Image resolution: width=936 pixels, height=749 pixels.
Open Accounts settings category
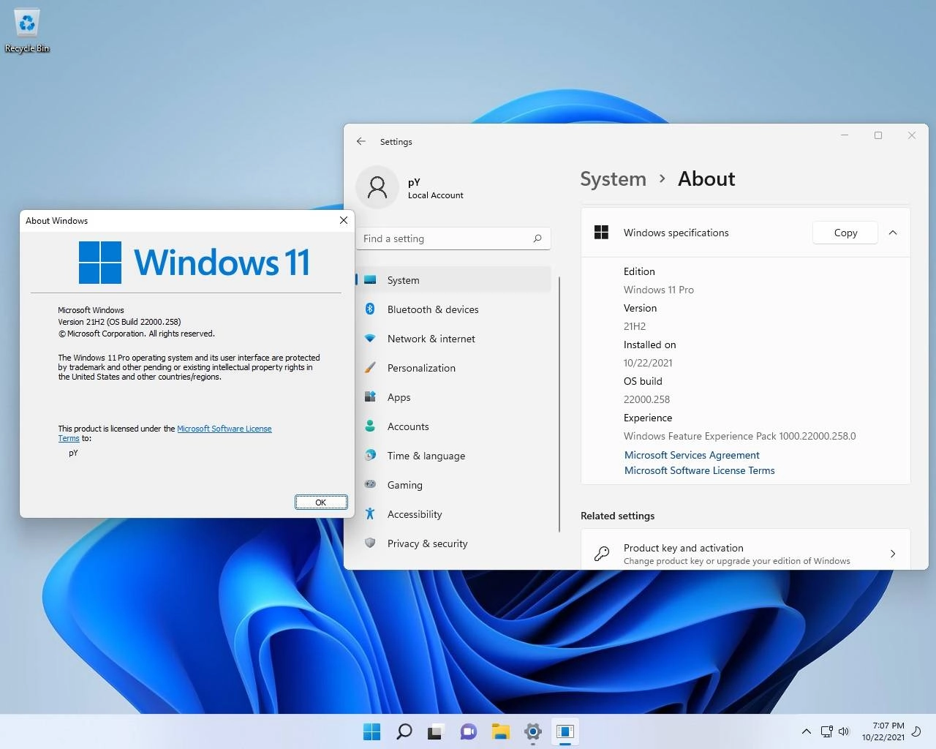453,426
